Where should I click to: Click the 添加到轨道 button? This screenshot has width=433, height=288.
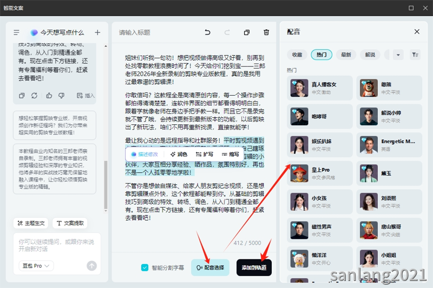pos(254,267)
